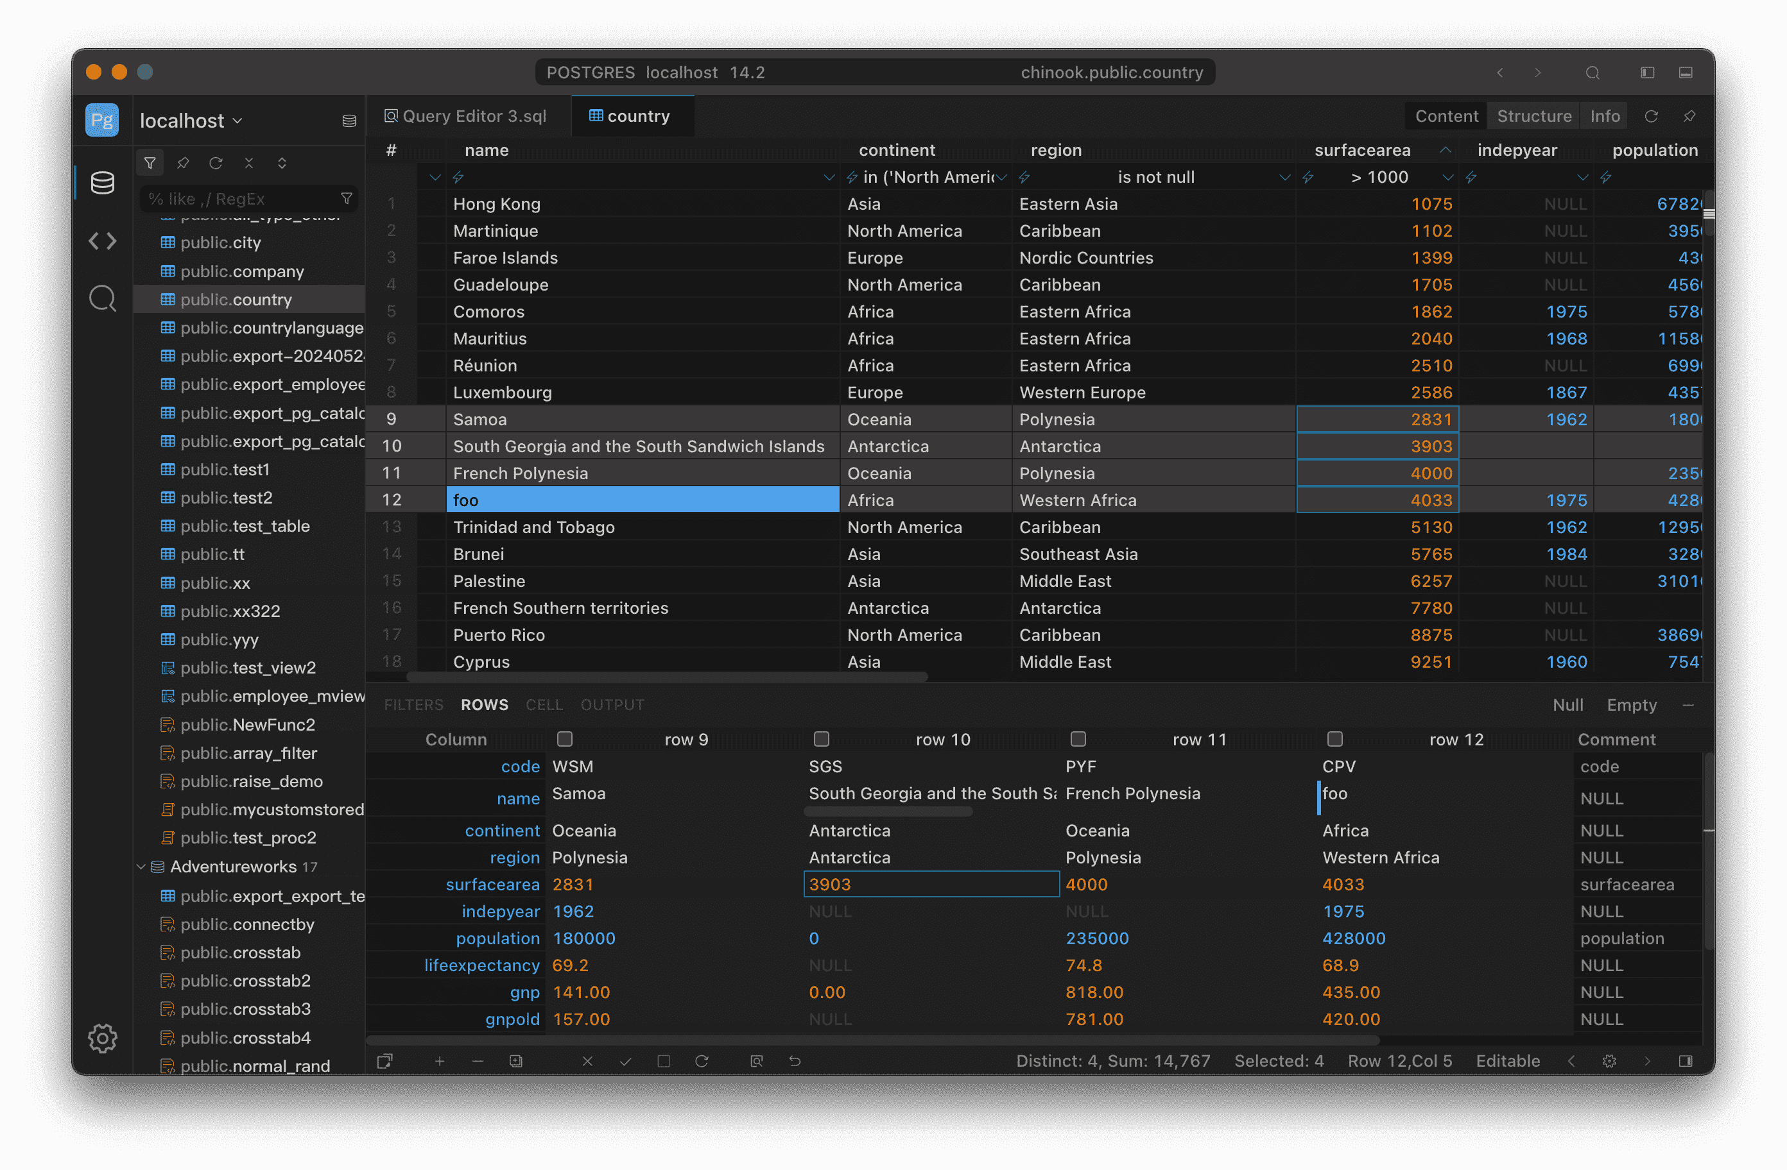Refresh the schema tree
The height and width of the screenshot is (1170, 1787).
pos(216,162)
